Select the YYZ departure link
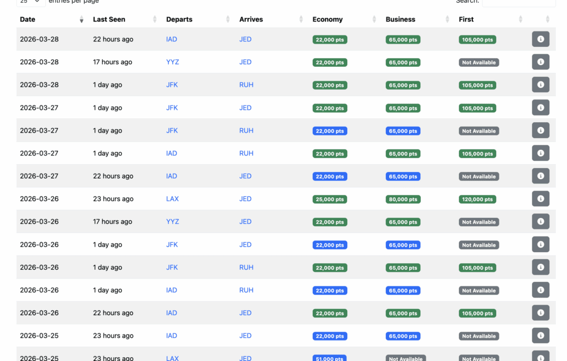The width and height of the screenshot is (567, 361). pyautogui.click(x=172, y=62)
